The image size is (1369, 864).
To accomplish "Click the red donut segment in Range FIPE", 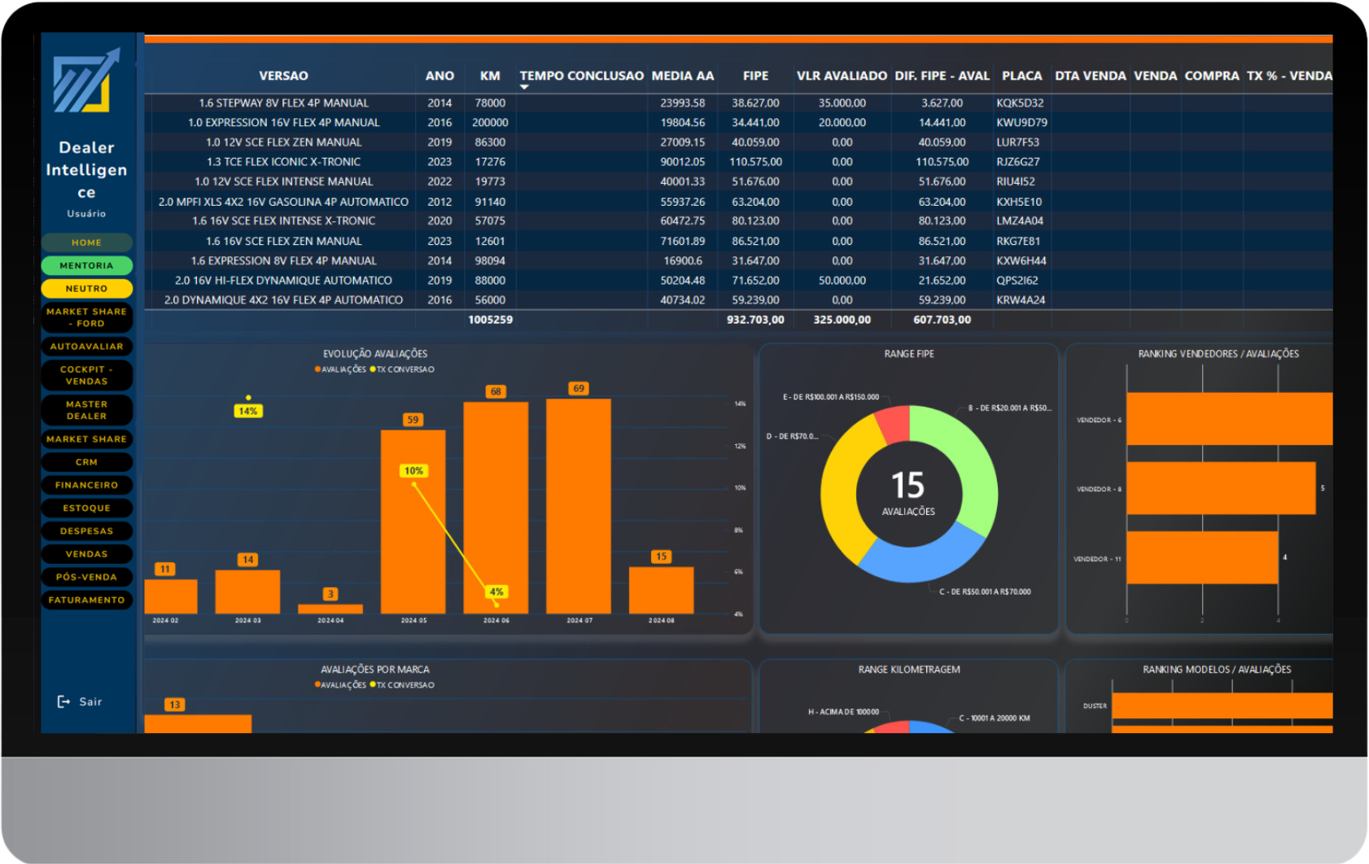I will click(x=894, y=423).
